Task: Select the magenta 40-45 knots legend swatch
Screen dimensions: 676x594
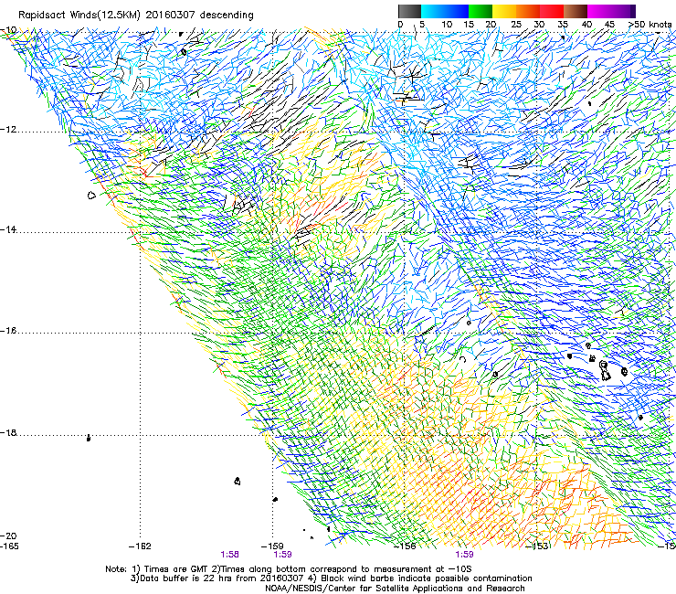Action: [x=599, y=11]
